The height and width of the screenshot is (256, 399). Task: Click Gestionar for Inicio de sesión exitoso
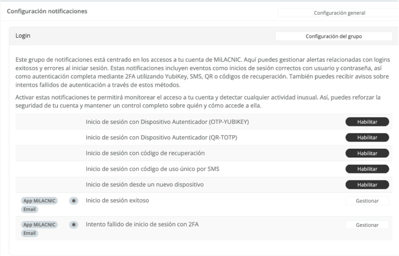click(367, 201)
